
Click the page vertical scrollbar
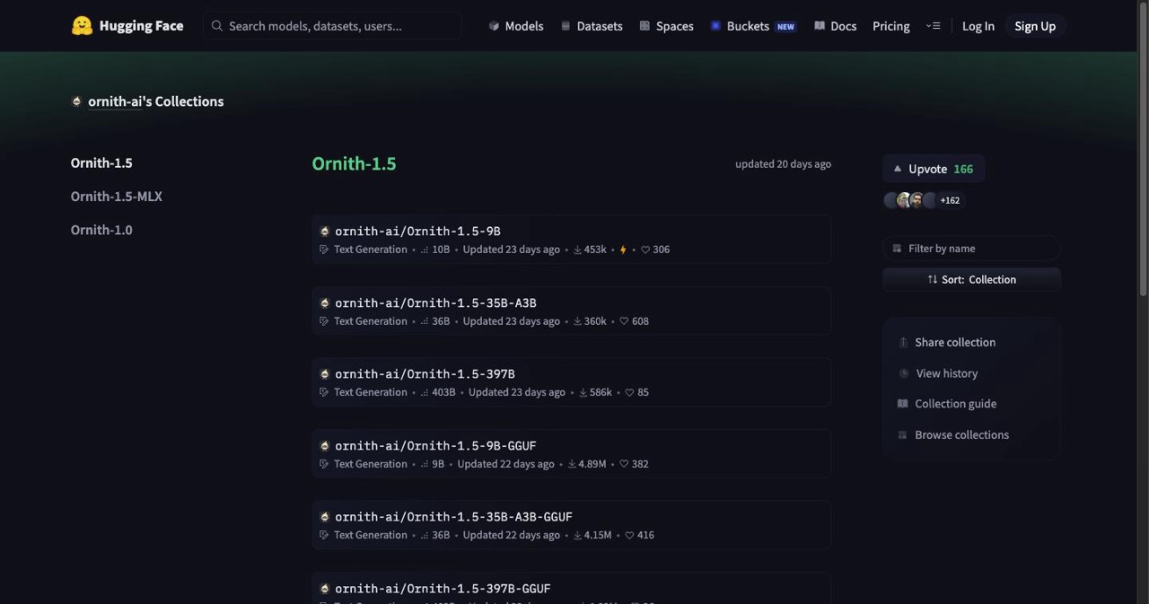pyautogui.click(x=1143, y=148)
